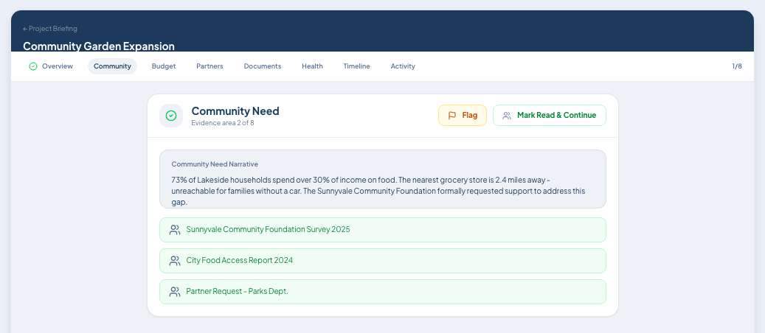Select the Community tab
Viewport: 765px width, 333px height.
(x=112, y=66)
